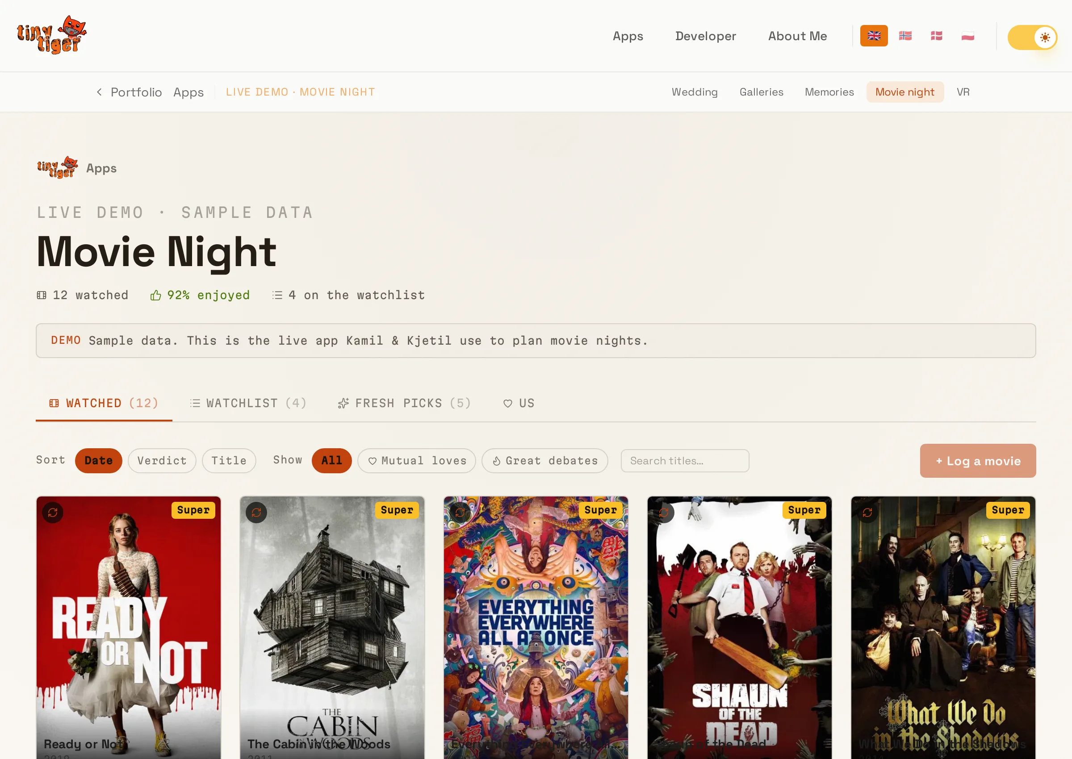Switch language to English flag
The image size is (1072, 759).
coord(873,36)
